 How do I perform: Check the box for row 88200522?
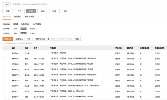tap(5, 53)
